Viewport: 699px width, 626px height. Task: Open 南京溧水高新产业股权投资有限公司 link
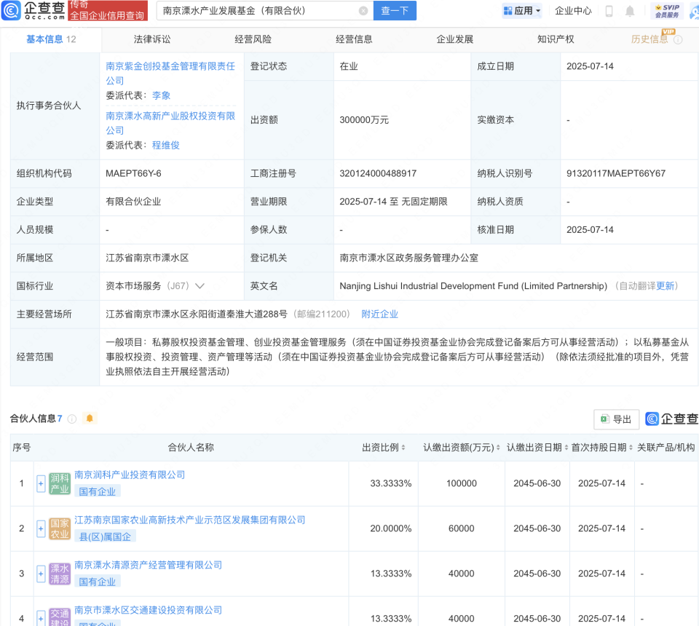(x=170, y=123)
